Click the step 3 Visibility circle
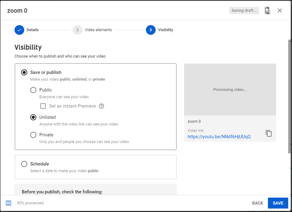This screenshot has height=212, width=292. tap(151, 30)
